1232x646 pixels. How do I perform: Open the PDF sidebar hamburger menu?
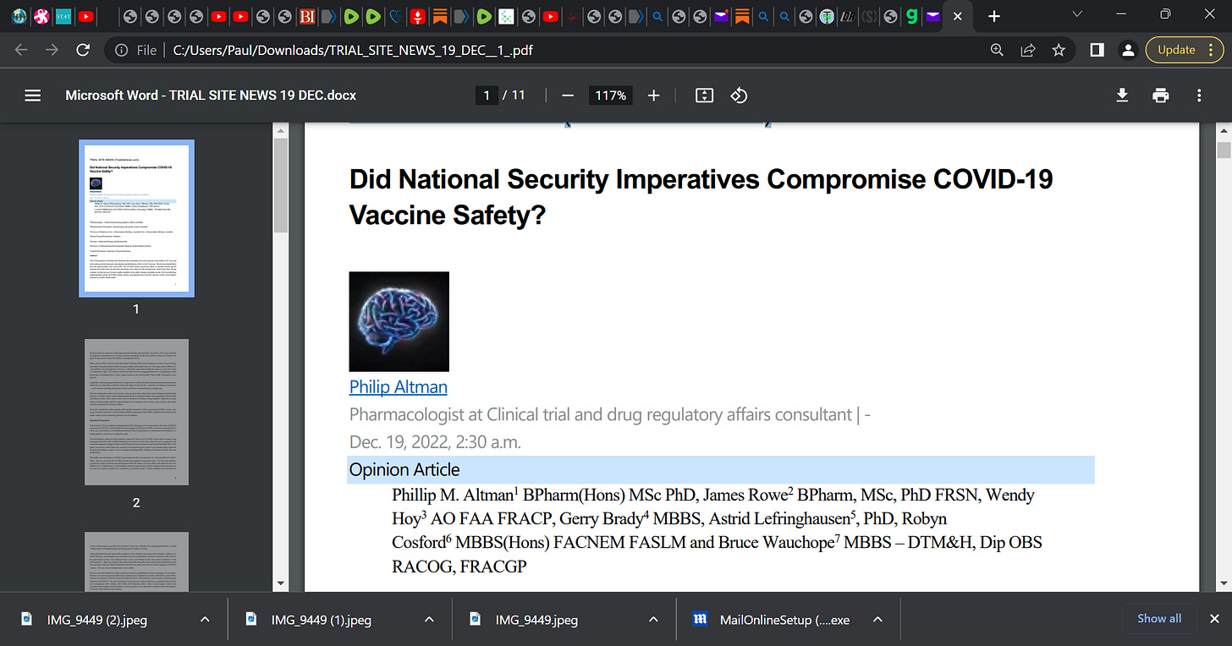click(33, 96)
